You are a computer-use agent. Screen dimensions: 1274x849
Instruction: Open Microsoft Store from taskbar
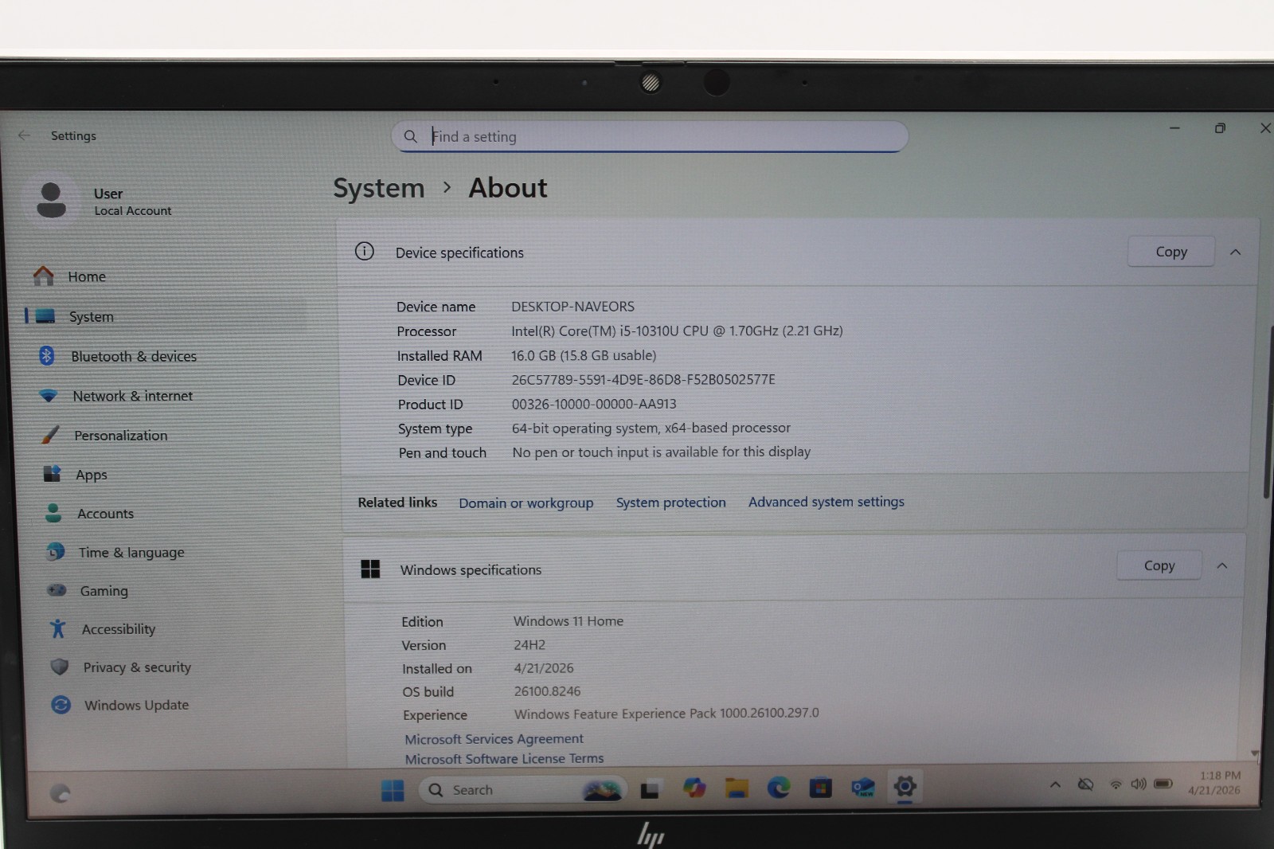tap(821, 788)
